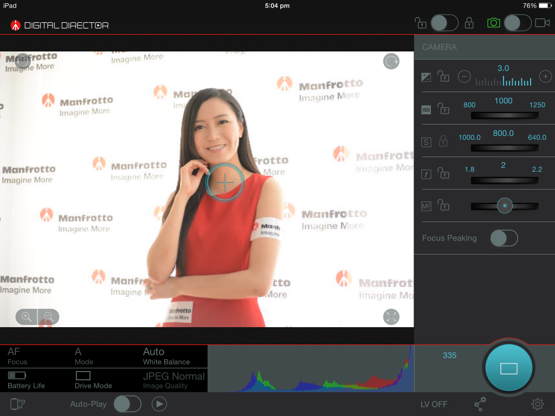This screenshot has width=555, height=416.
Task: Open settings gear icon
Action: click(x=537, y=404)
